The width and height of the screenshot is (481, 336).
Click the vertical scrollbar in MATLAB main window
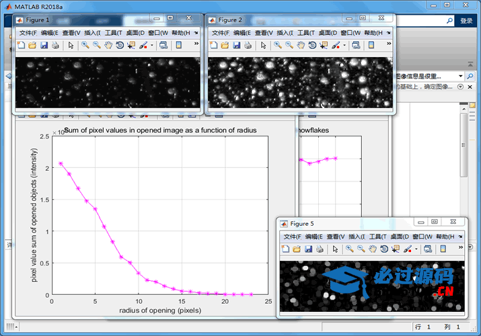click(x=463, y=144)
